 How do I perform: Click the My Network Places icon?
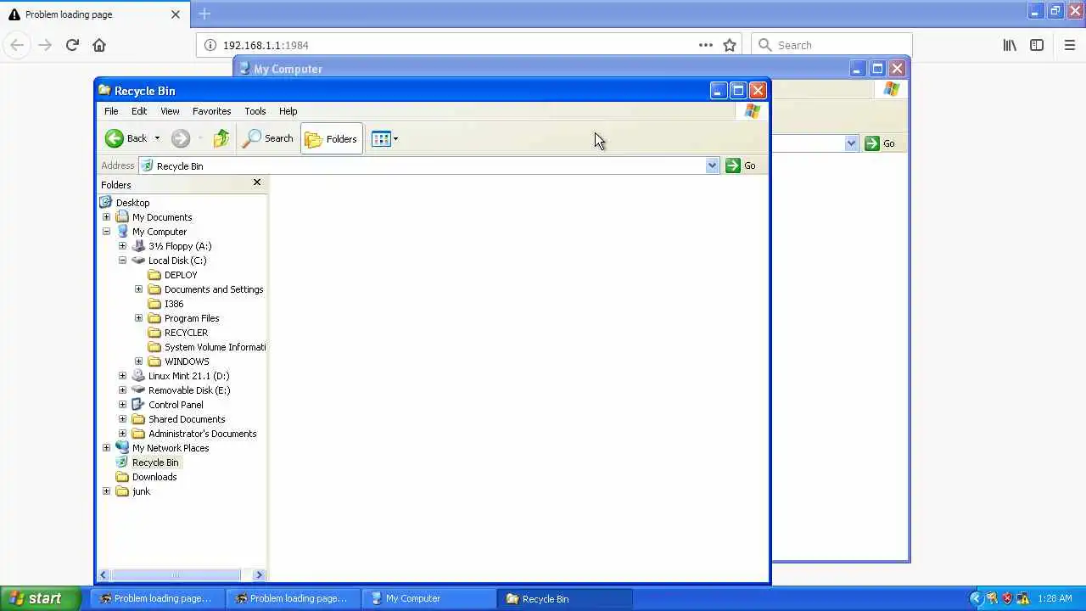122,448
